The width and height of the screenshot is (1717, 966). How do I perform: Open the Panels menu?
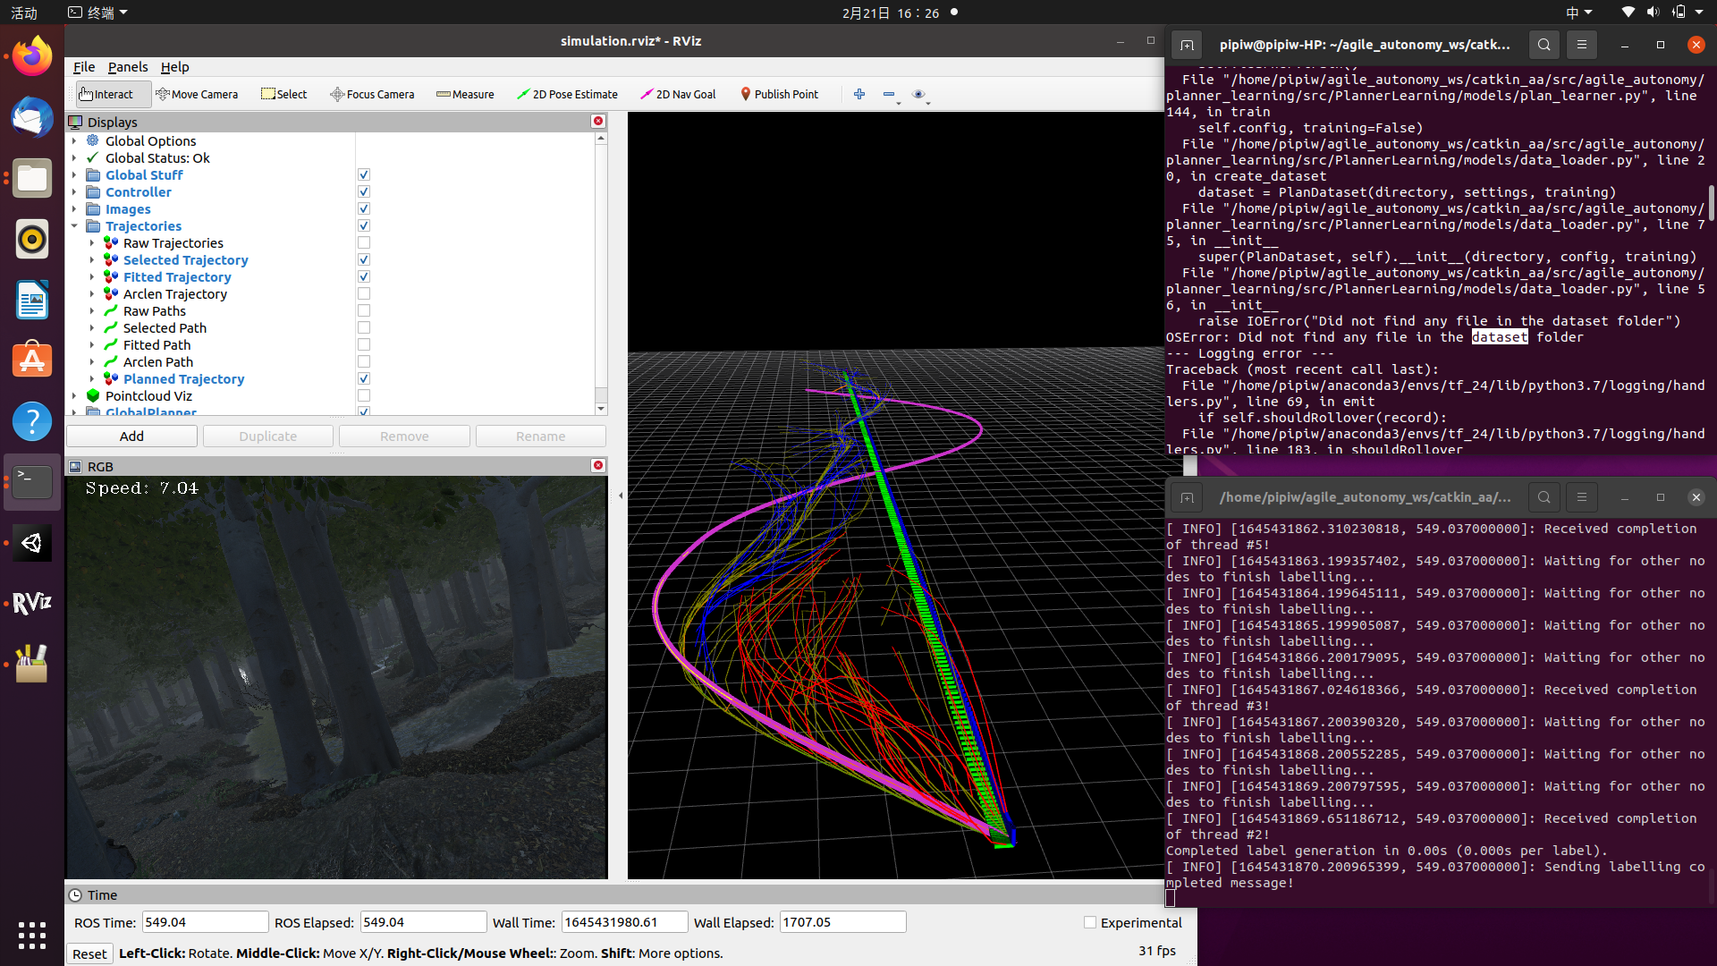click(128, 67)
